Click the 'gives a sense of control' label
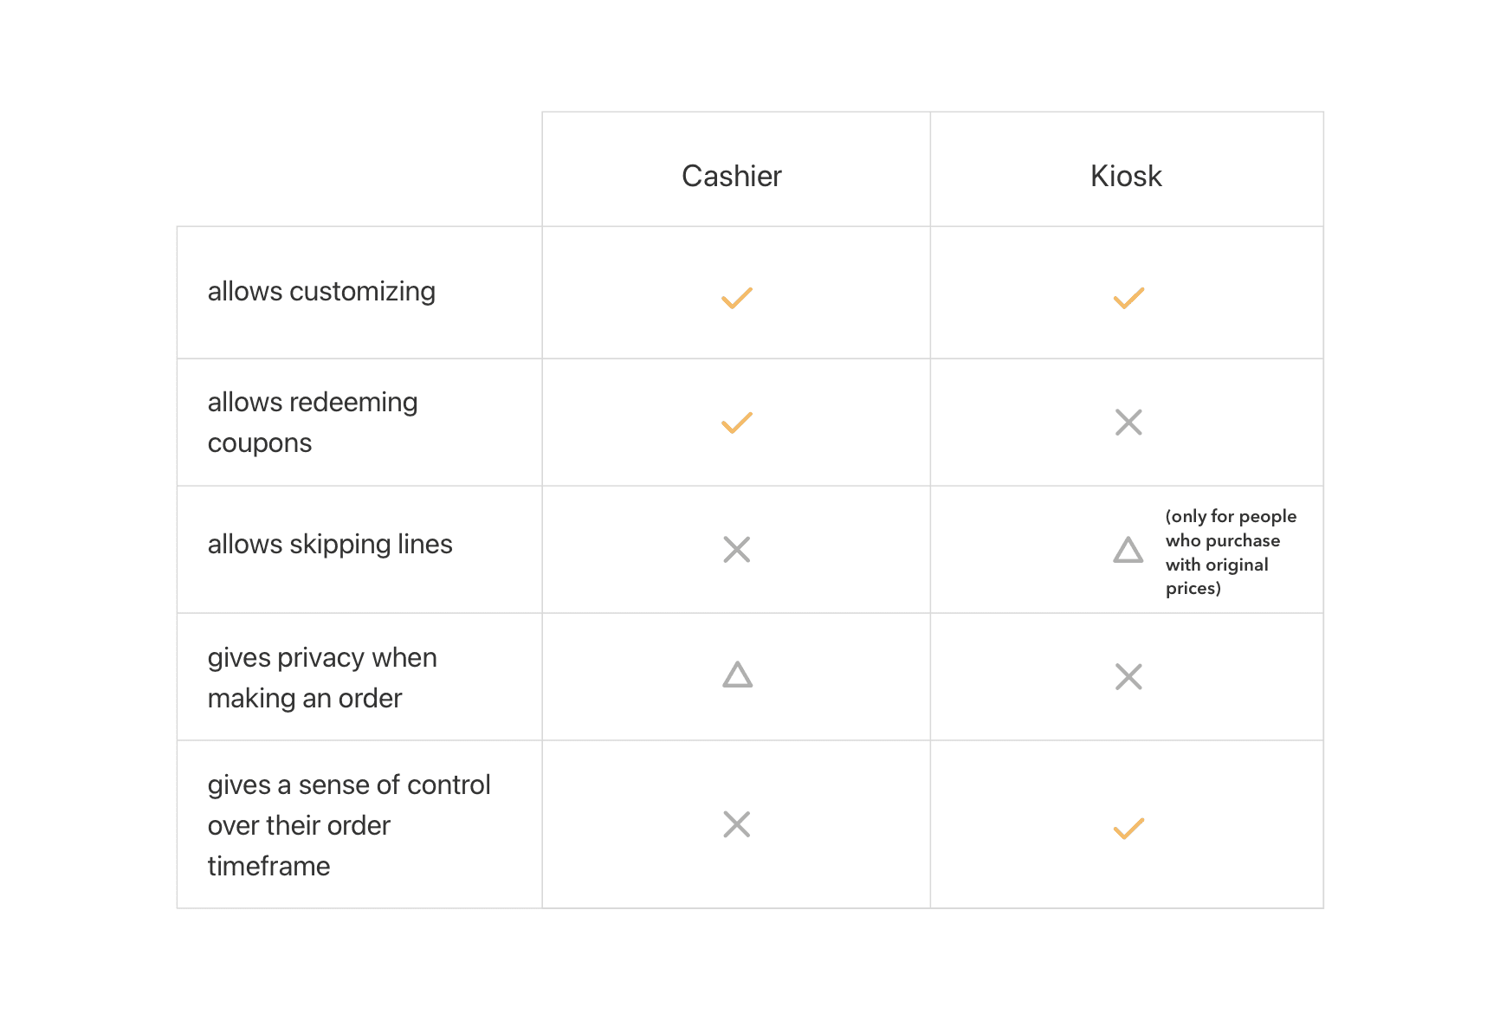1500x1020 pixels. tap(349, 825)
